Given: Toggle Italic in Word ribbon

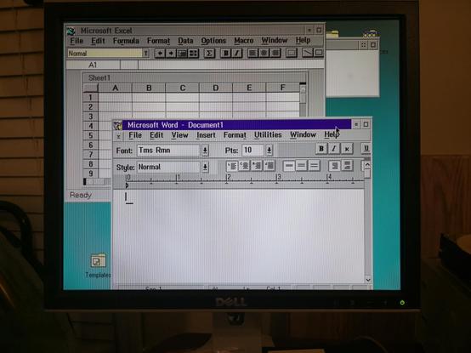Looking at the screenshot, I should click(x=334, y=149).
